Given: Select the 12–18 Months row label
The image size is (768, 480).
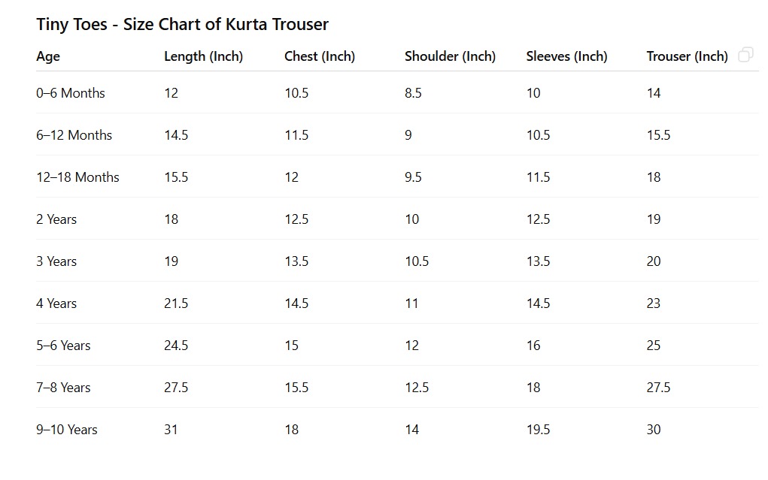Looking at the screenshot, I should pyautogui.click(x=77, y=177).
